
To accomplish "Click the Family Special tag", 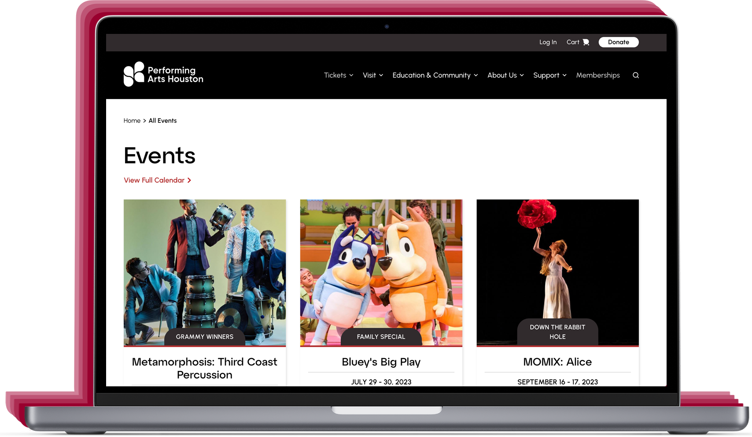I will 381,337.
